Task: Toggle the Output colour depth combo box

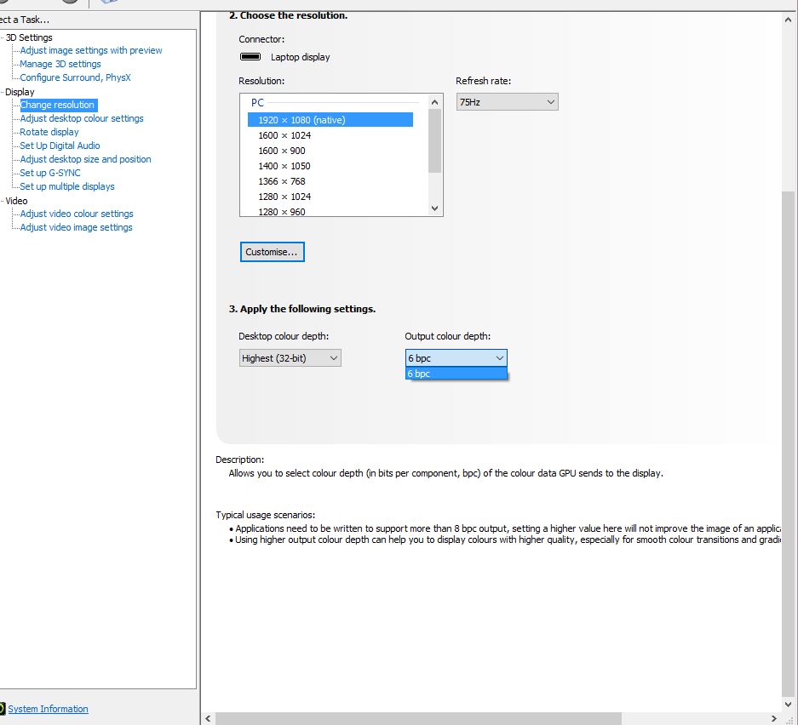Action: click(456, 358)
